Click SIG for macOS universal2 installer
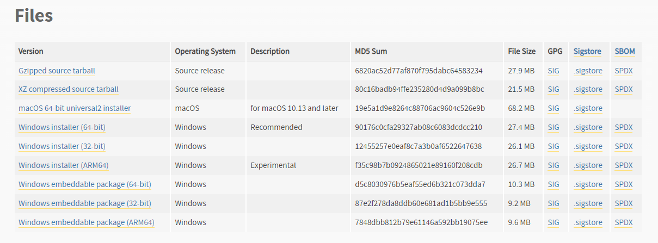Viewport: 658px width, 243px height. coord(554,108)
